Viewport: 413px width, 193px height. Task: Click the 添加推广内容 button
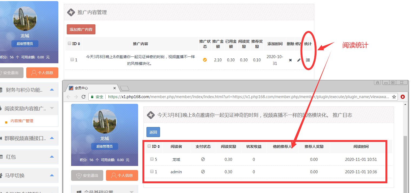pos(81,29)
